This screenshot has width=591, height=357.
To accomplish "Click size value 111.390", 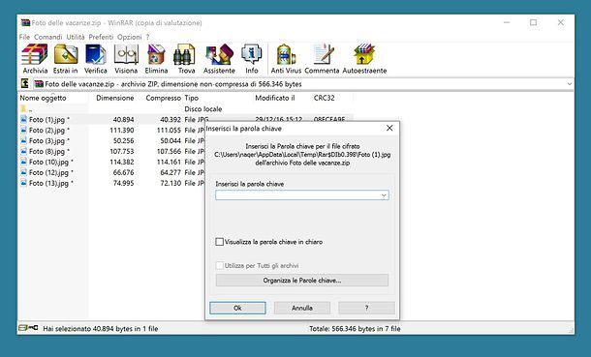I will point(122,131).
